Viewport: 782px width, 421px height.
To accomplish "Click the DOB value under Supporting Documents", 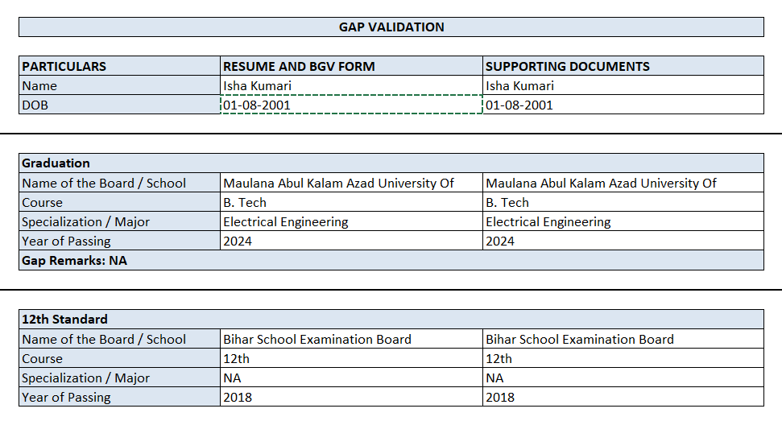I will point(623,105).
